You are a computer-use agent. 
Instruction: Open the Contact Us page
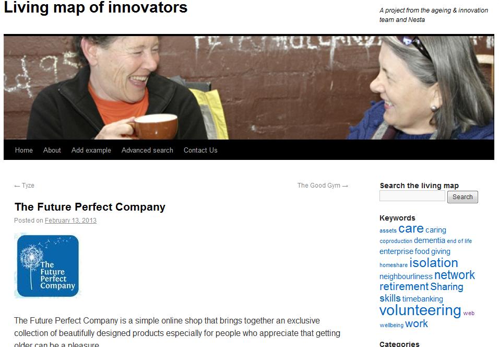point(200,150)
